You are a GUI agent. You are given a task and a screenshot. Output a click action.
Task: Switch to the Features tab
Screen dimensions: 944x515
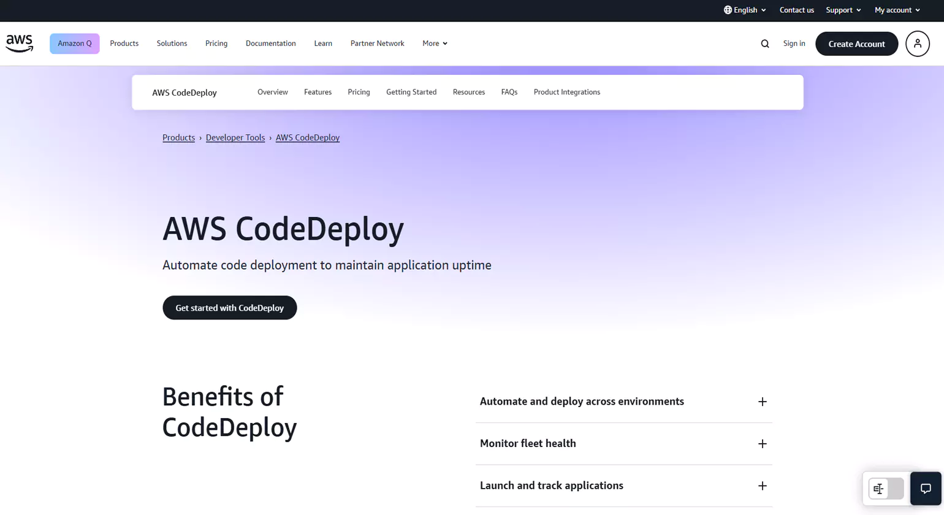[x=318, y=92]
